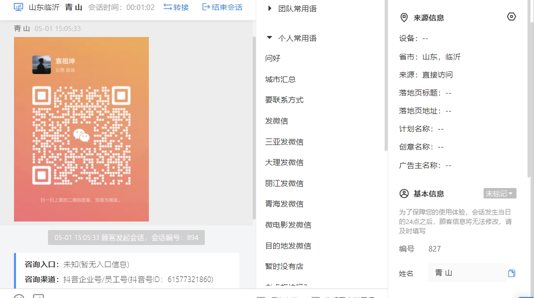Select the 三亚发微信 quick phrase

pyautogui.click(x=284, y=142)
